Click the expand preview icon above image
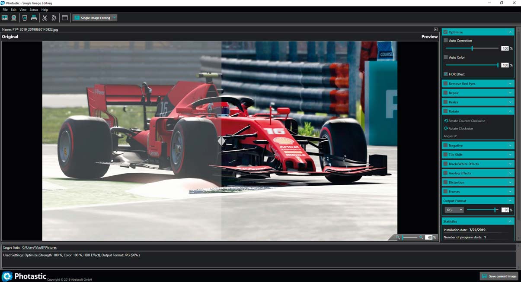The width and height of the screenshot is (521, 282). pyautogui.click(x=435, y=29)
